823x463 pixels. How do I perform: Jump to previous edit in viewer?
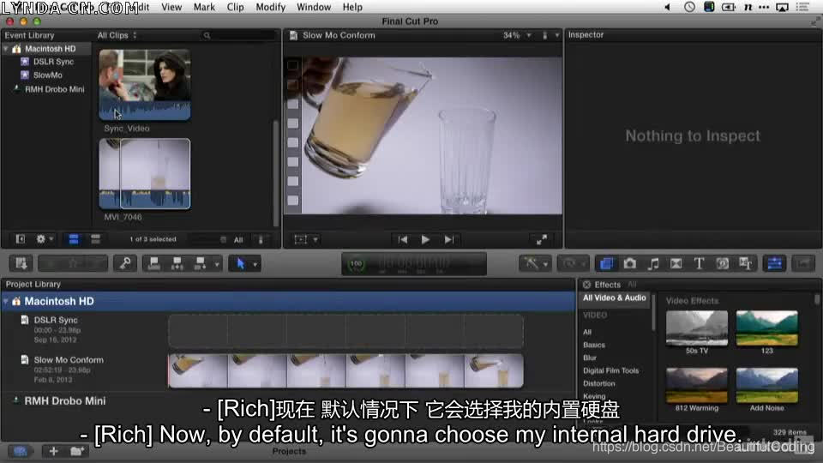pyautogui.click(x=403, y=239)
